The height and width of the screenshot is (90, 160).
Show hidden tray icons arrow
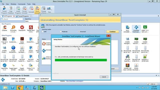[137, 88]
